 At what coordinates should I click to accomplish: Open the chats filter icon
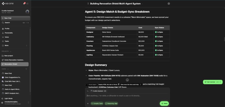pyautogui.click(x=26, y=69)
